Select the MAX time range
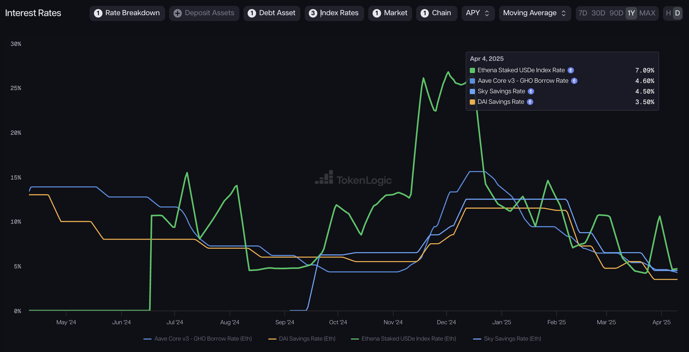 648,13
